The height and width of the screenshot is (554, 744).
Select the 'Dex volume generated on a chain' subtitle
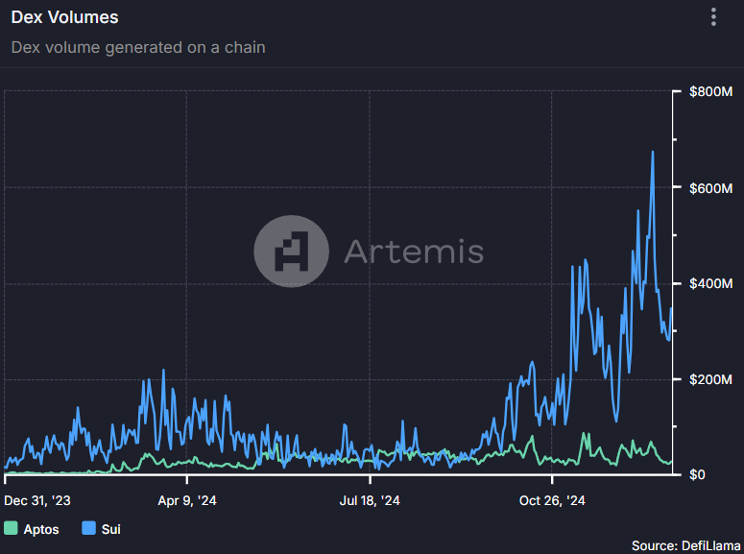138,47
